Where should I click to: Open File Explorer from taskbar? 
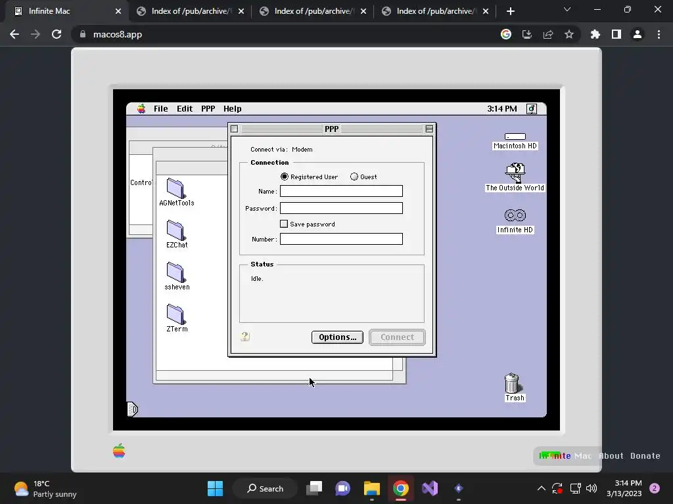pyautogui.click(x=372, y=488)
